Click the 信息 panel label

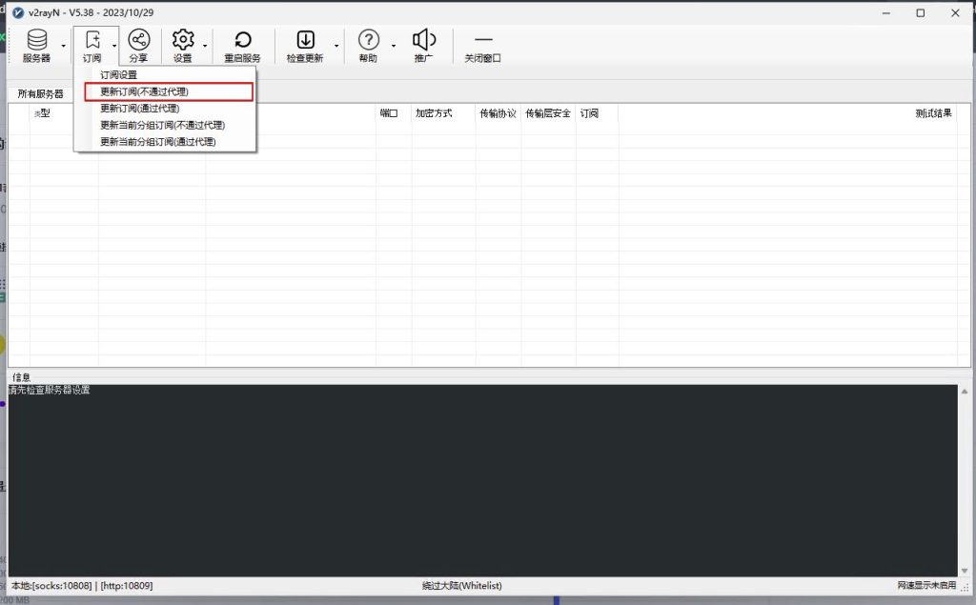coord(21,377)
